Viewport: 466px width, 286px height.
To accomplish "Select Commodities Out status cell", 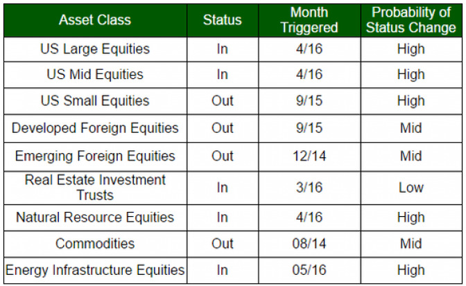I will click(x=223, y=244).
